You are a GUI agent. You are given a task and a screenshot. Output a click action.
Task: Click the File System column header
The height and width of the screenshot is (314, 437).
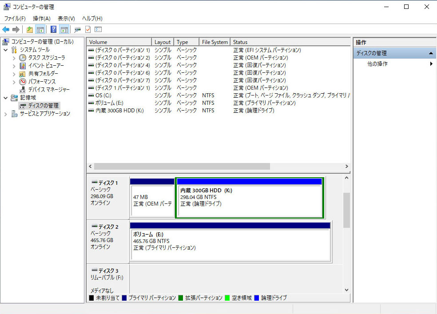215,42
